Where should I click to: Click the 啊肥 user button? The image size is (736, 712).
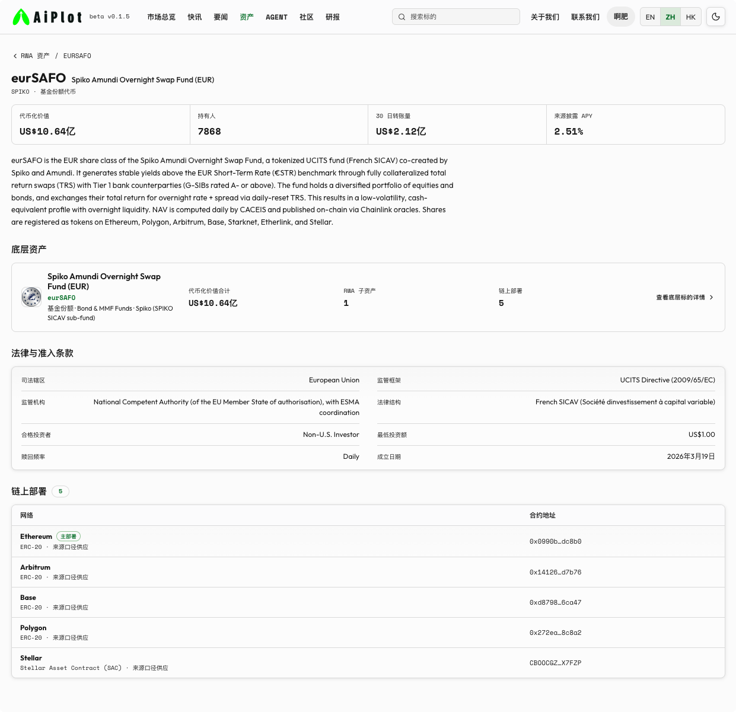click(621, 17)
